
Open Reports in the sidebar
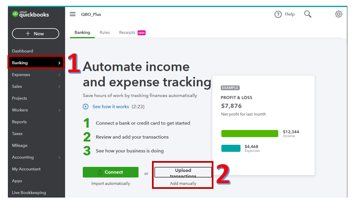point(19,122)
